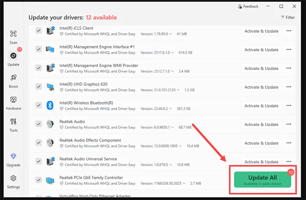Screen dimensions: 306x200
Task: Open the Boost rocket icon
Action: pos(13,80)
